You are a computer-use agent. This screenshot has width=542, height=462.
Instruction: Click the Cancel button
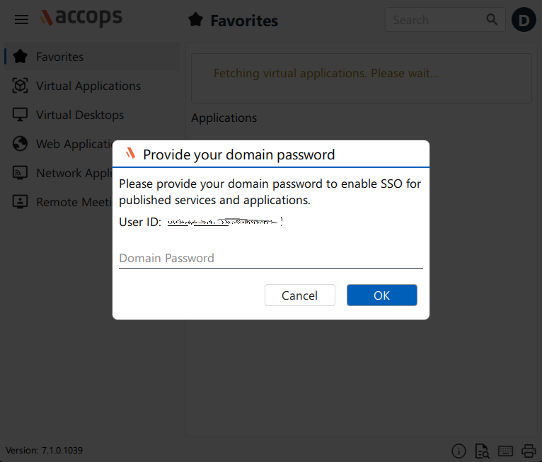pos(300,295)
